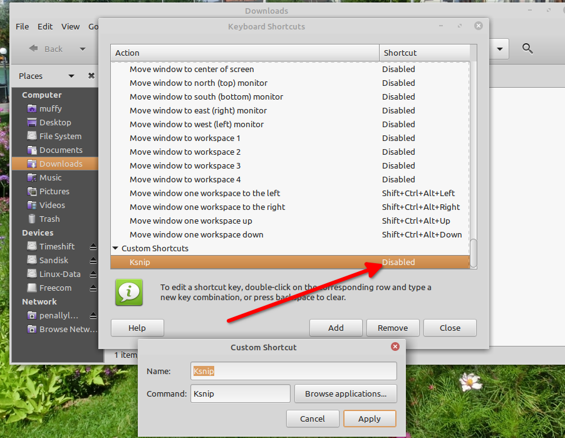Open the Pictures folder icon in sidebar
The image size is (565, 438).
click(32, 191)
